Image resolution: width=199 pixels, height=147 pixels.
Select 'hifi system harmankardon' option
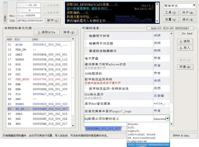(x=148, y=145)
